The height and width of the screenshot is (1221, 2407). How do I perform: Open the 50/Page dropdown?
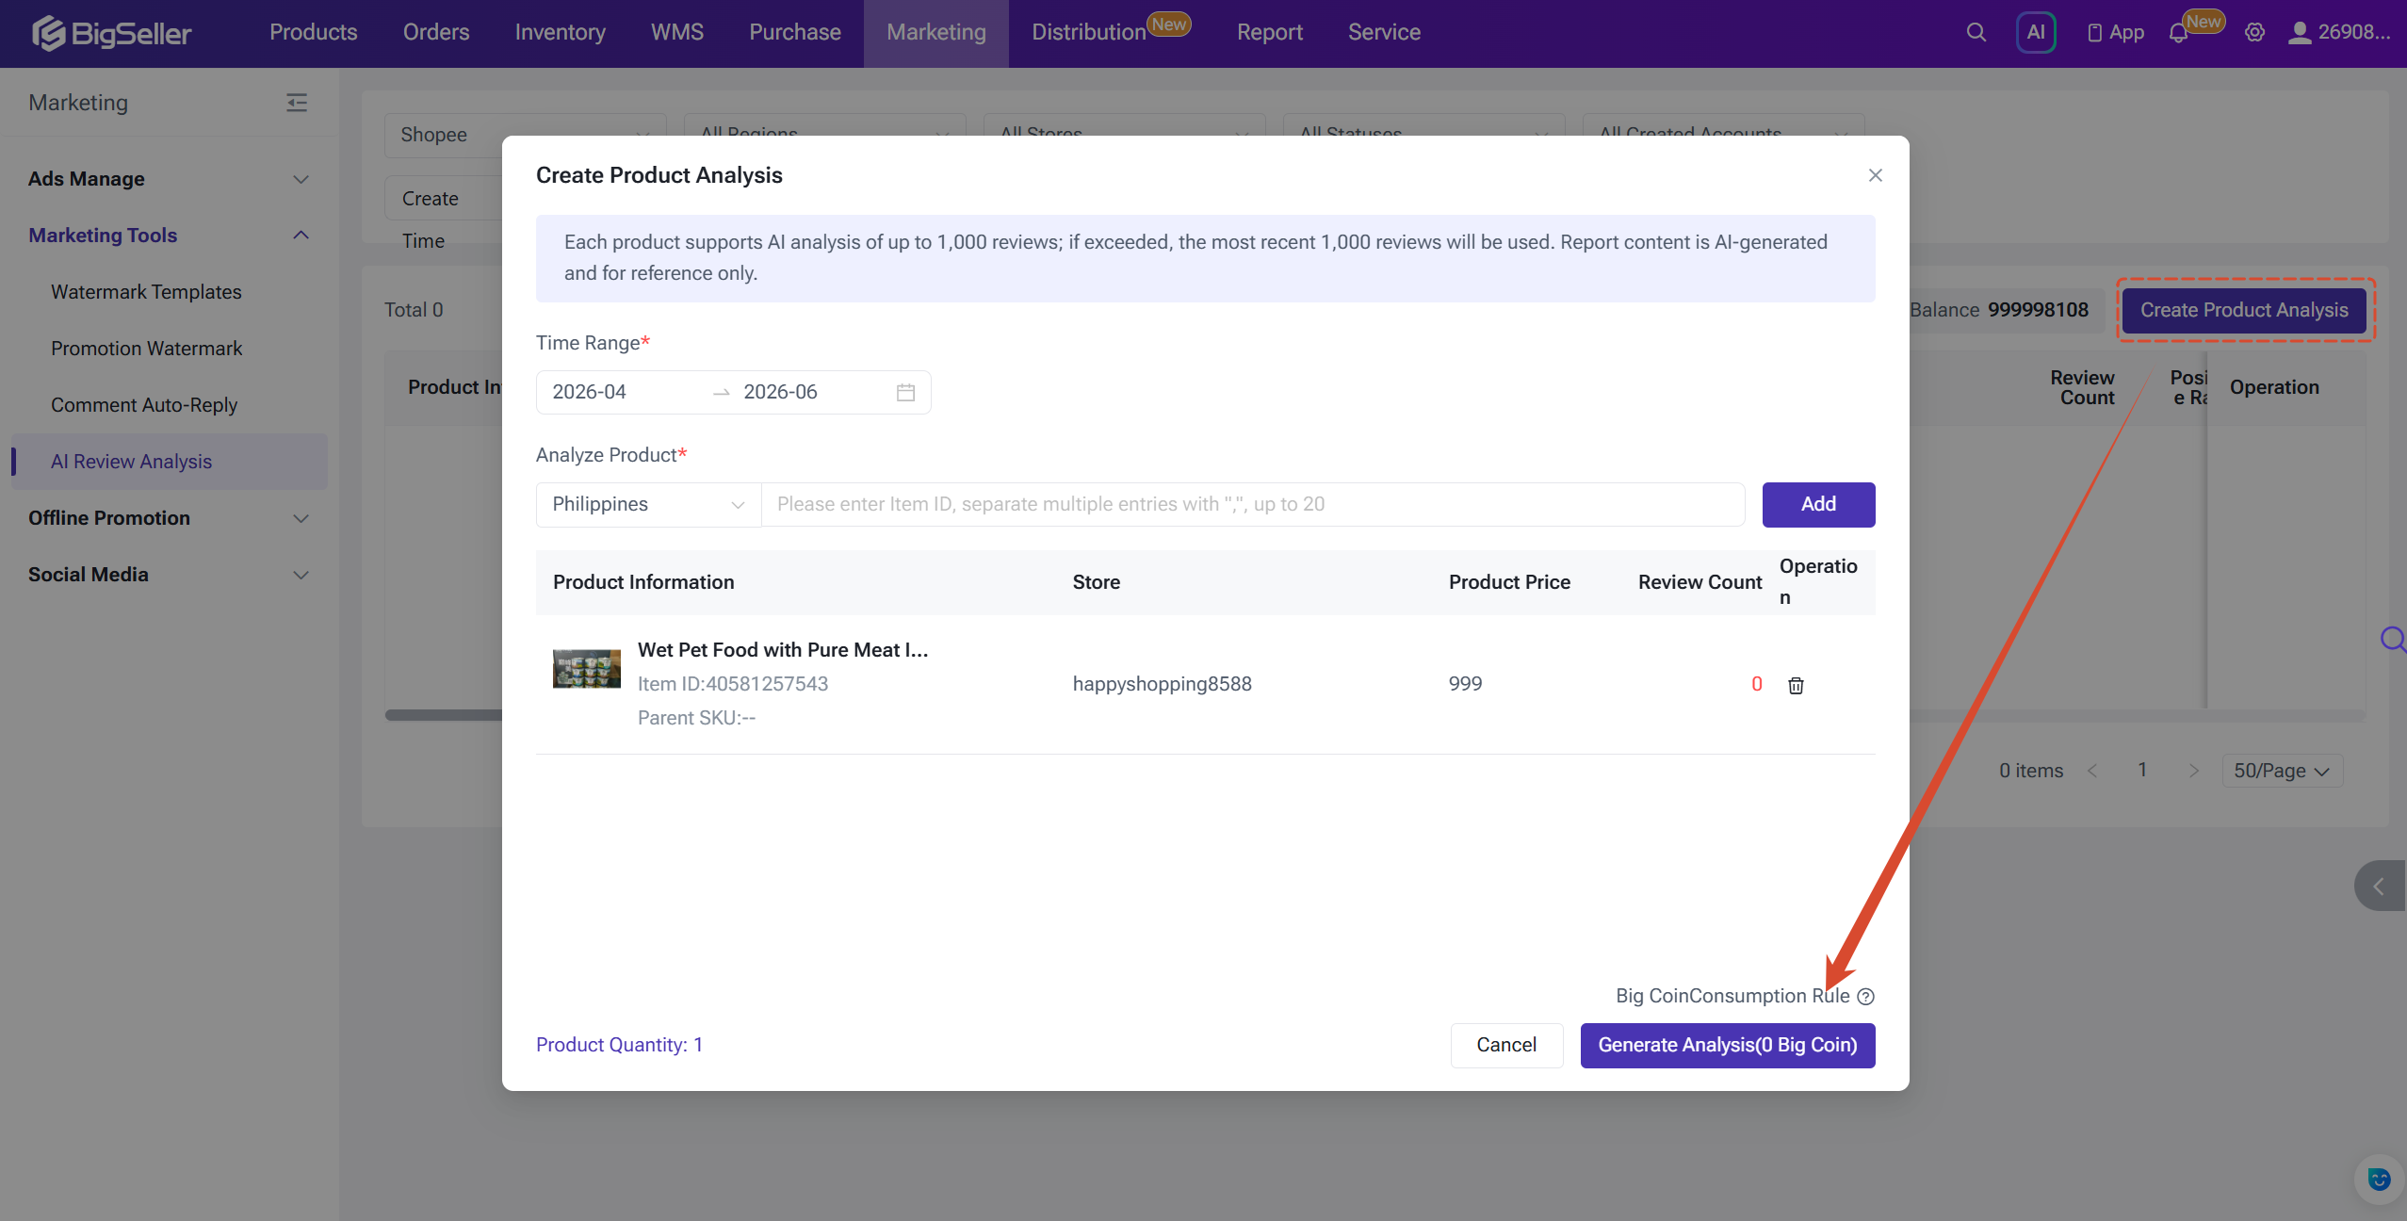(x=2282, y=771)
